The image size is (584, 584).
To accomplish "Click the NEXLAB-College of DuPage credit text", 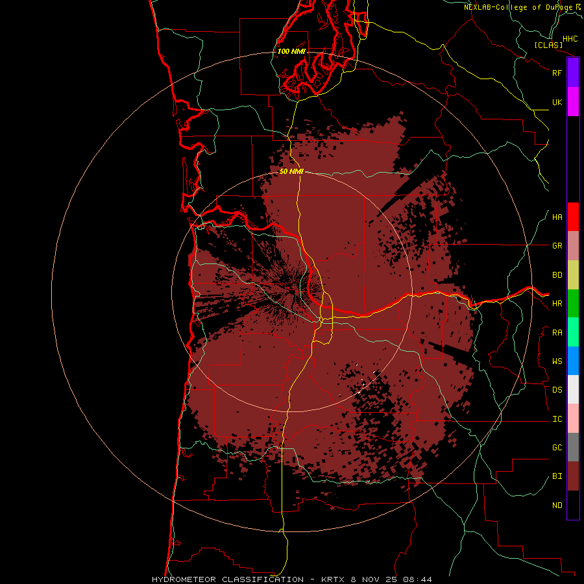I will coord(518,7).
